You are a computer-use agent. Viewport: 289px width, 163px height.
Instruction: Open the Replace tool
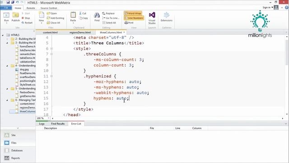[108, 13]
